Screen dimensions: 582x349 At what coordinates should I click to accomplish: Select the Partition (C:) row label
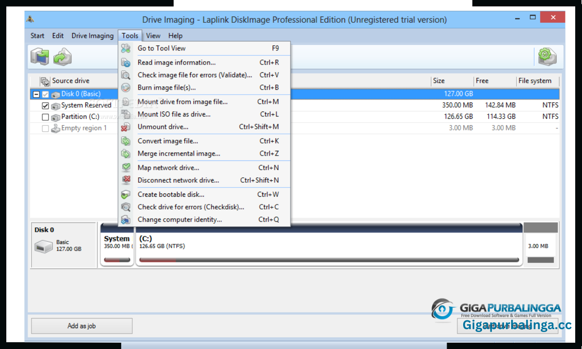click(81, 117)
